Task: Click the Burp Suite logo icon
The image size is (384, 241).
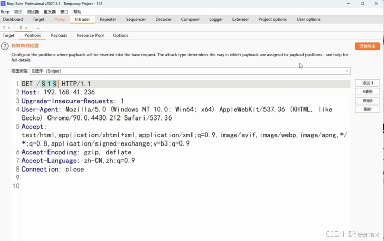Action: (x=3, y=4)
